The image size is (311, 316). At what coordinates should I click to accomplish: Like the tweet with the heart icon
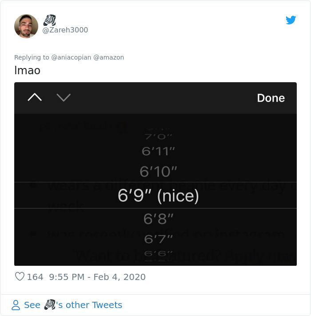click(x=20, y=277)
